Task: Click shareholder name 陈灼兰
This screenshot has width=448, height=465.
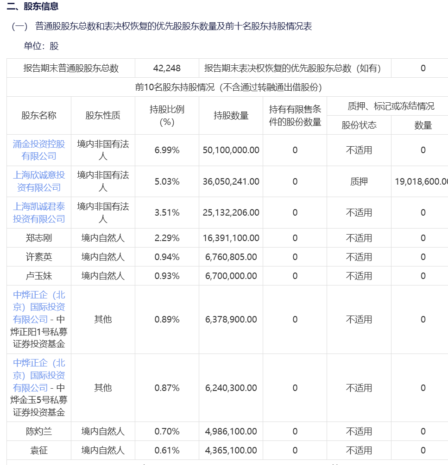Action: coord(39,431)
